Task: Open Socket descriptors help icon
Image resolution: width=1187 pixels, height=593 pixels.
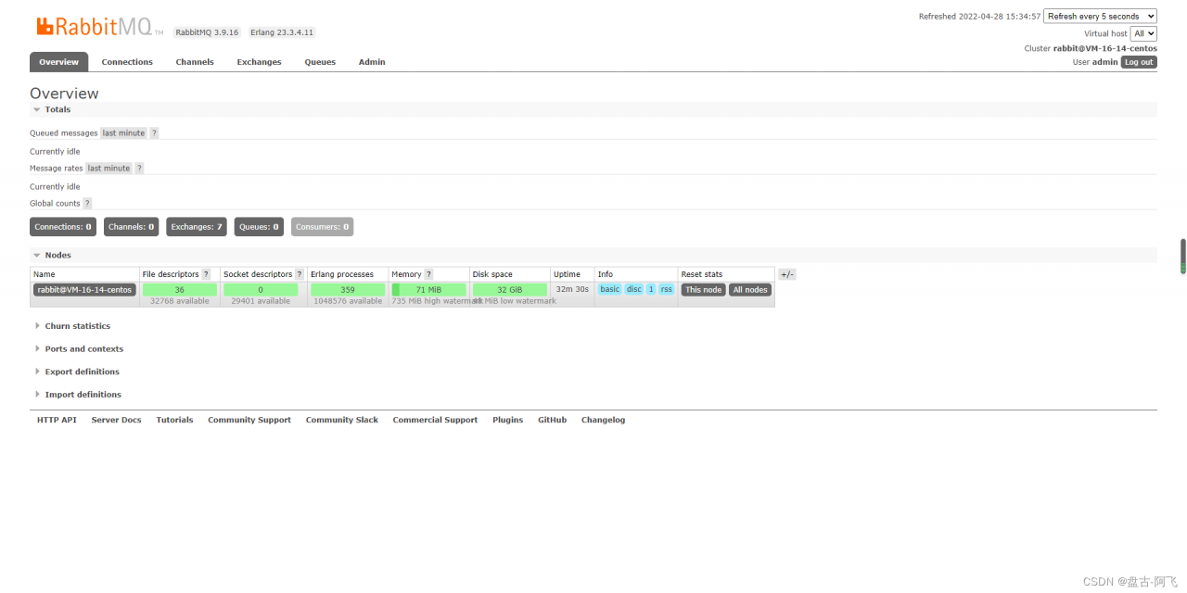Action: (x=300, y=274)
